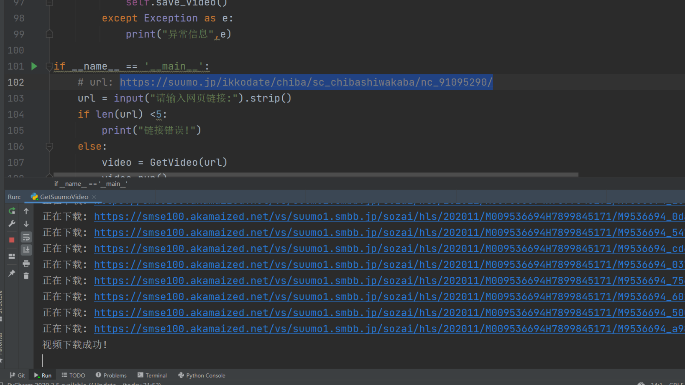The height and width of the screenshot is (385, 685).
Task: Click 'except Exception as e:' on line 98
Action: [168, 18]
